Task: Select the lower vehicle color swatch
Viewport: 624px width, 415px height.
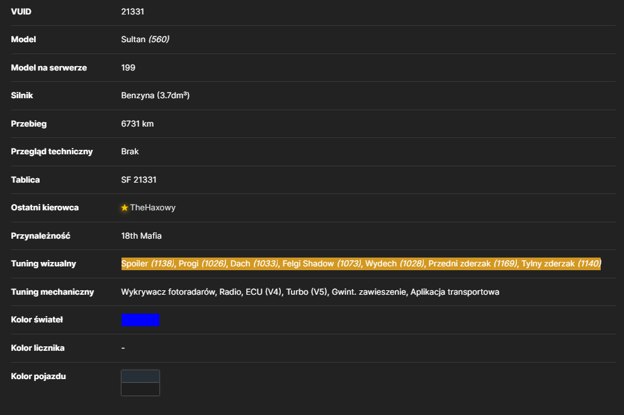Action: point(140,389)
